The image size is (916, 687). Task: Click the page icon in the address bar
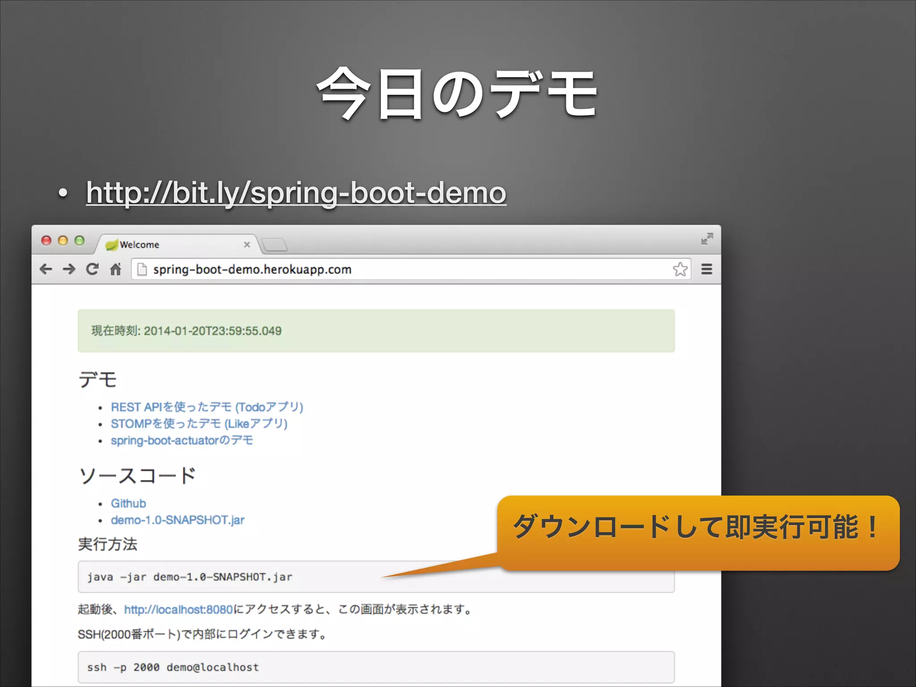click(142, 269)
